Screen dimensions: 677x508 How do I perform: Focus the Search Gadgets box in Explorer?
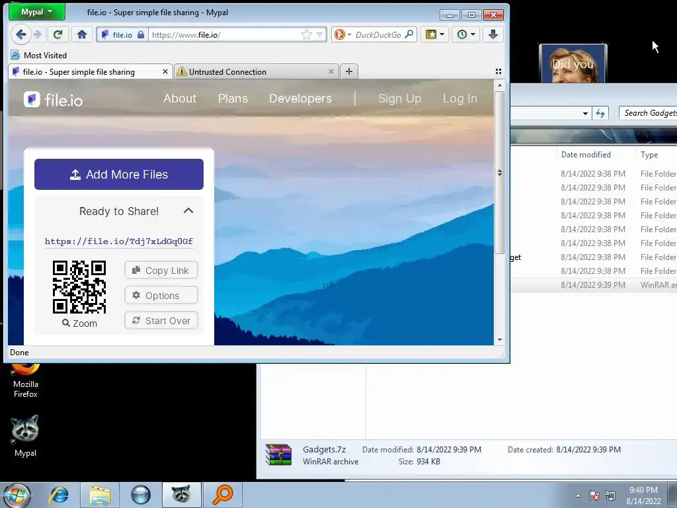click(648, 113)
